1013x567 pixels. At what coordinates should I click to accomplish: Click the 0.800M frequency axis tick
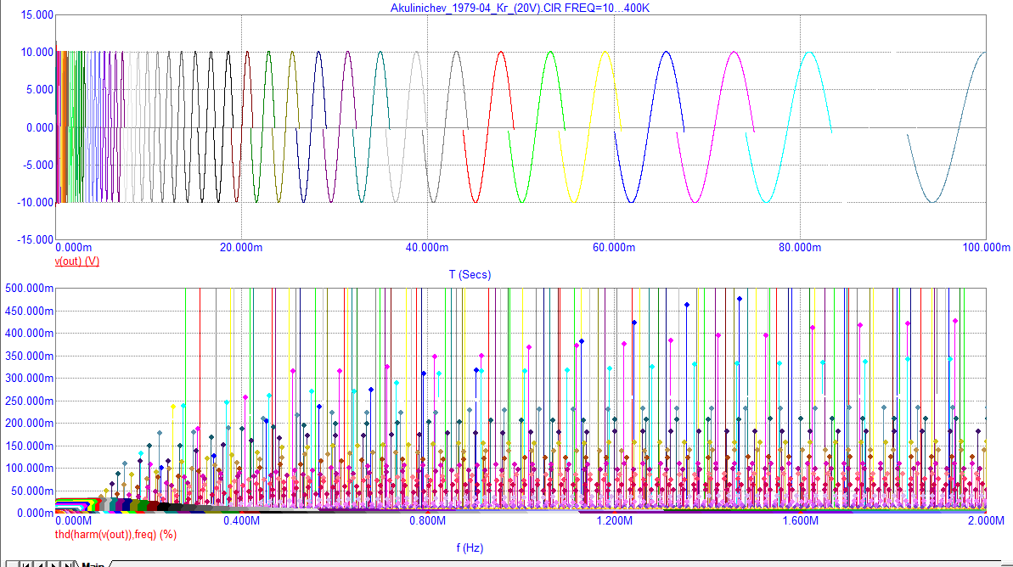click(428, 520)
